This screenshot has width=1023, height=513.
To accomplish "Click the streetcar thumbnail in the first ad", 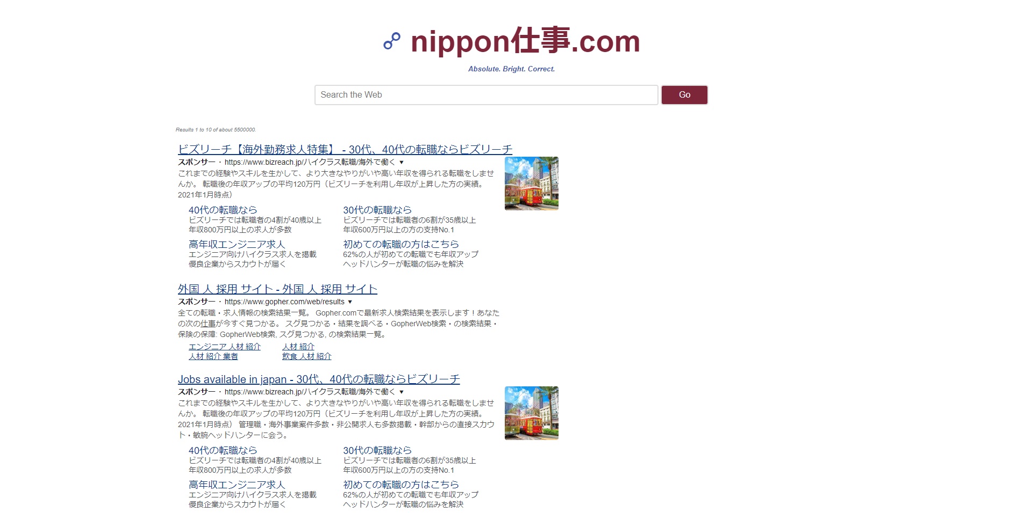I will 532,184.
